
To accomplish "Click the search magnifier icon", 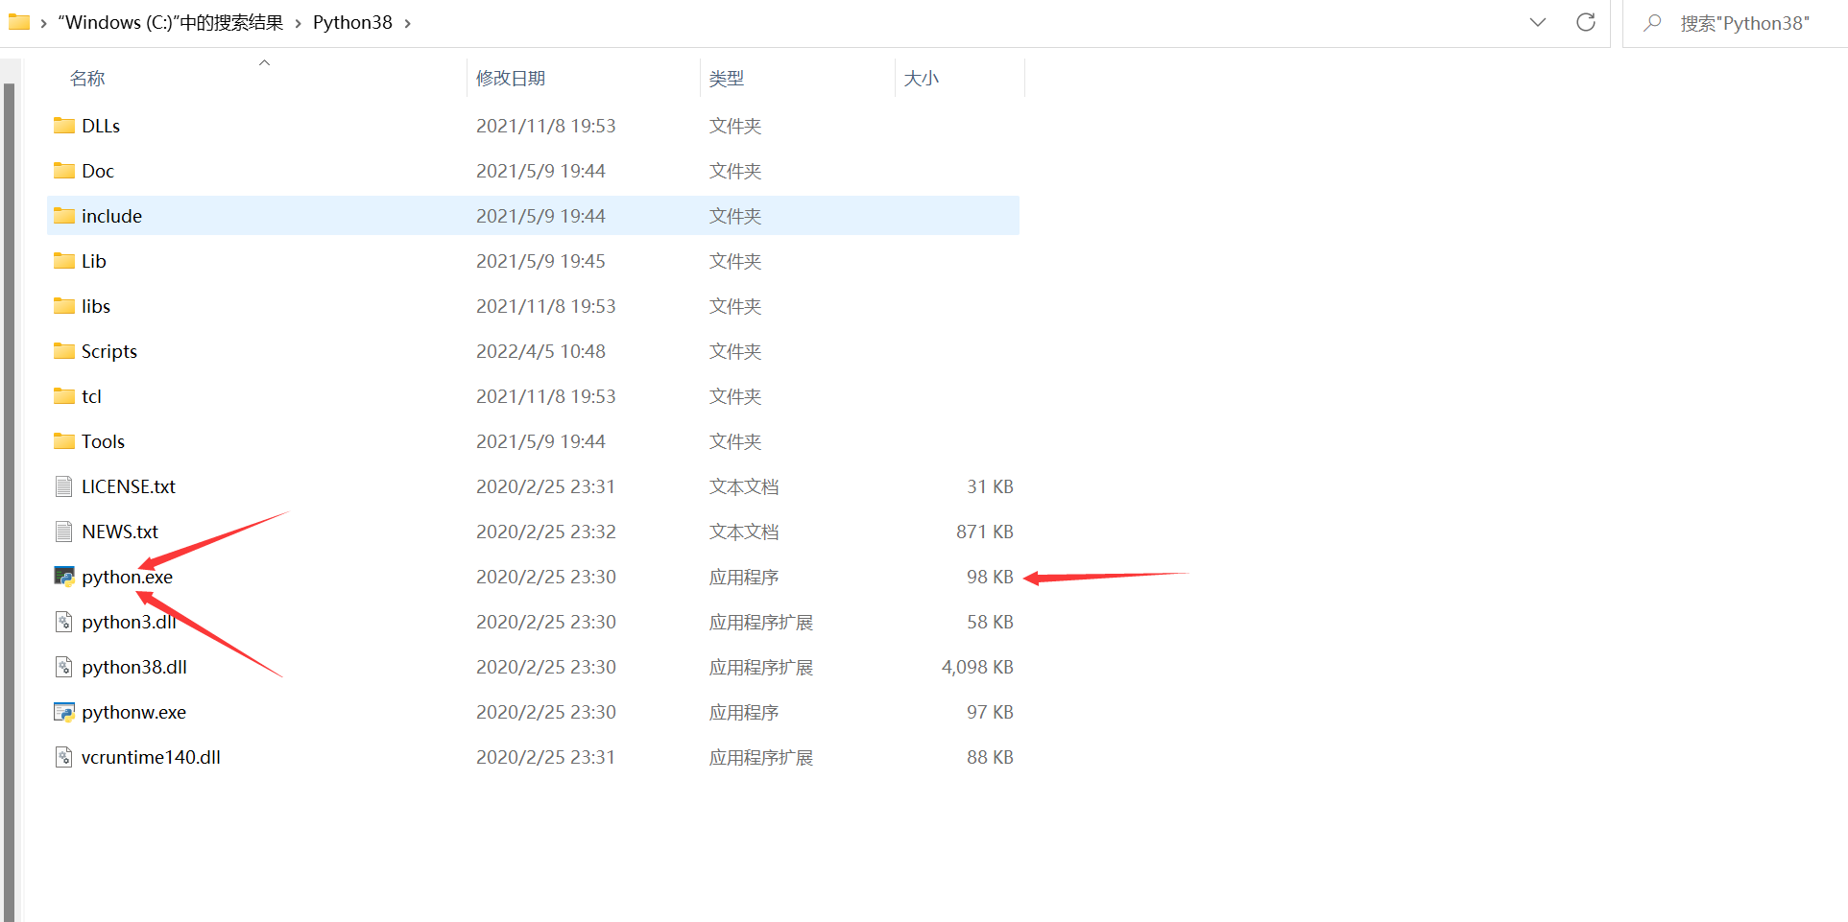I will (1652, 23).
